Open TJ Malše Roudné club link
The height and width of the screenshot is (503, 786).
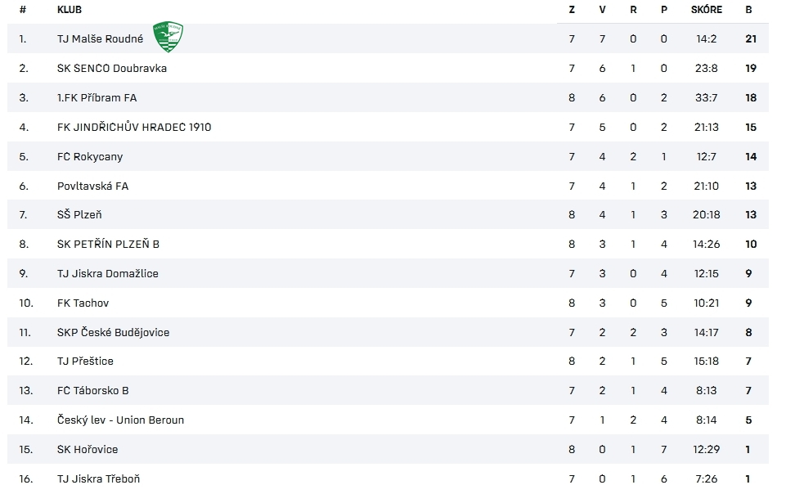coord(101,38)
